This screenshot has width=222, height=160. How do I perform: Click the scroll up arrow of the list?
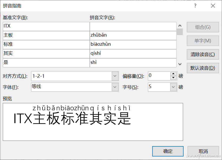tap(180, 25)
